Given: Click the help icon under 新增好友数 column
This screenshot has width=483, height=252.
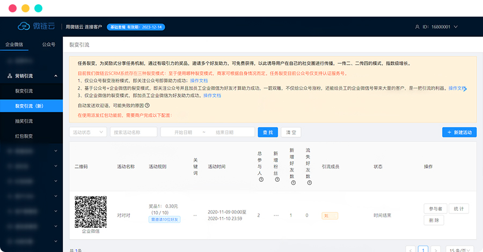Looking at the screenshot, I should click(x=292, y=183).
